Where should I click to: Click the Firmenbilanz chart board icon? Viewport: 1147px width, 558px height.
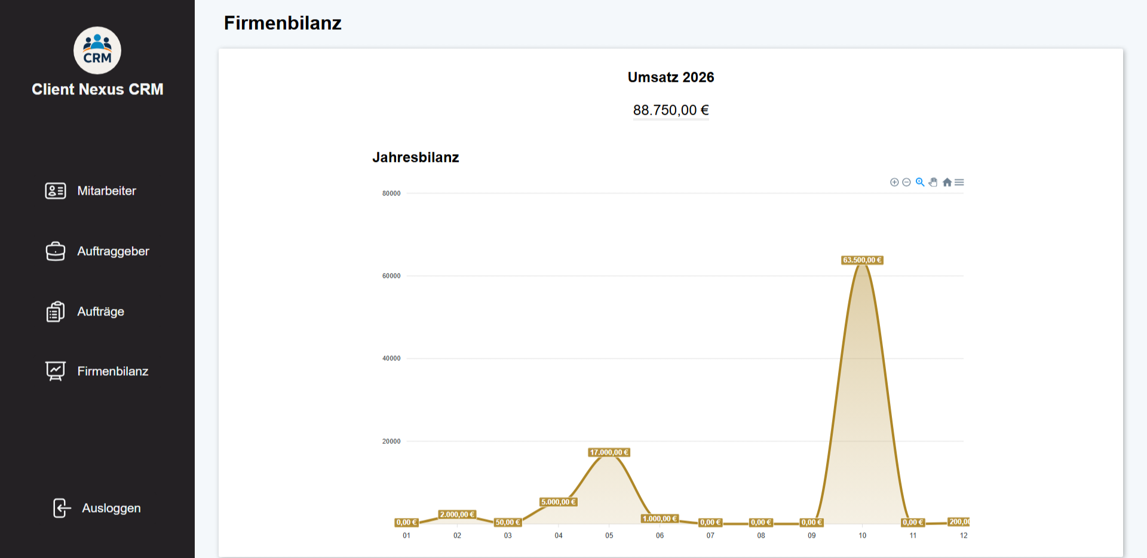click(56, 371)
